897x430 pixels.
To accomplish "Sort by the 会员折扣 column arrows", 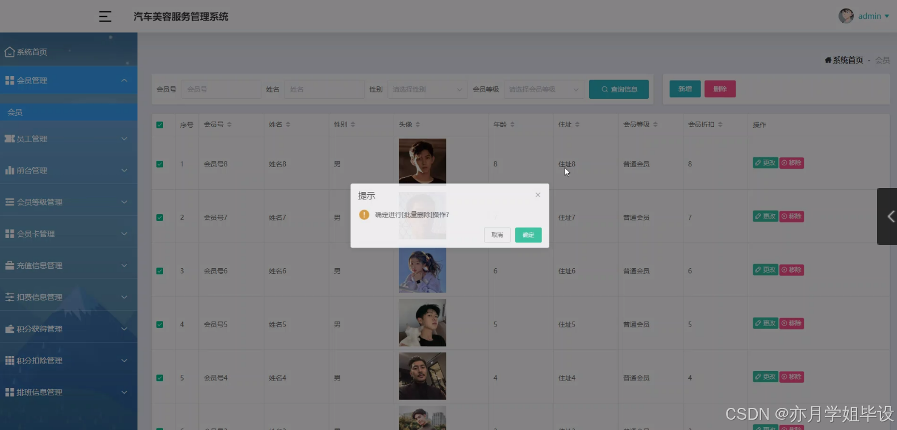I will 720,124.
